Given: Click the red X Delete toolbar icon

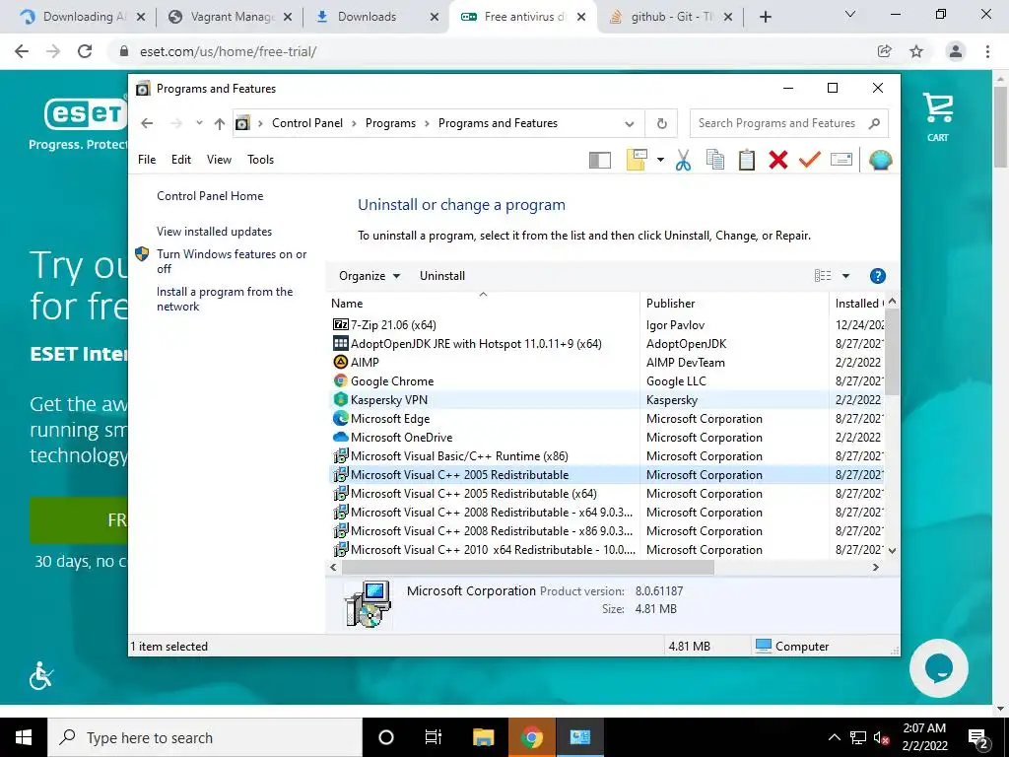Looking at the screenshot, I should [x=778, y=160].
